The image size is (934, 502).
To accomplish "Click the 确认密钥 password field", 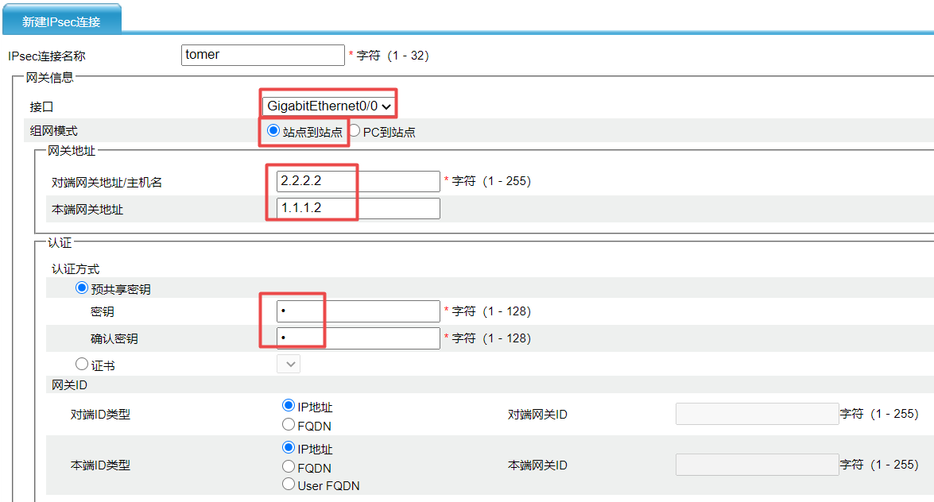I will [x=358, y=338].
